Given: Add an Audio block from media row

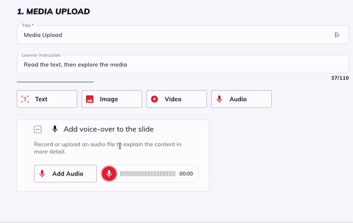Looking at the screenshot, I should [242, 99].
